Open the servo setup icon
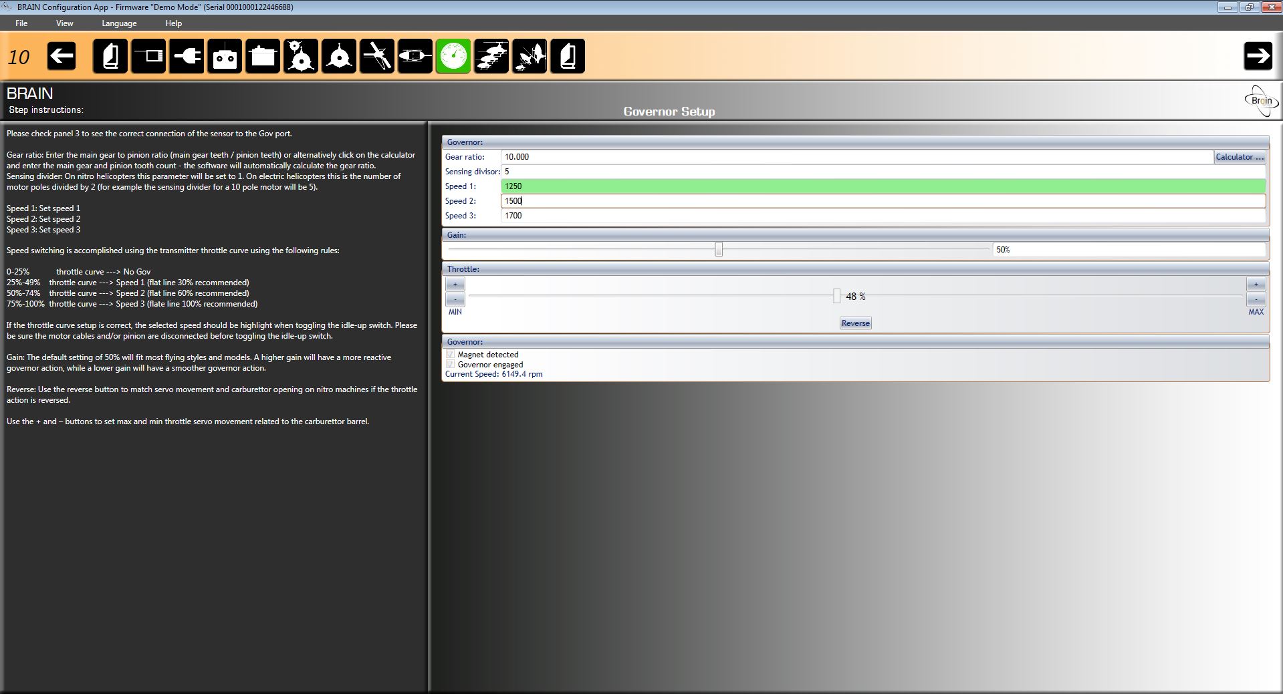Image resolution: width=1283 pixels, height=694 pixels. coord(263,56)
